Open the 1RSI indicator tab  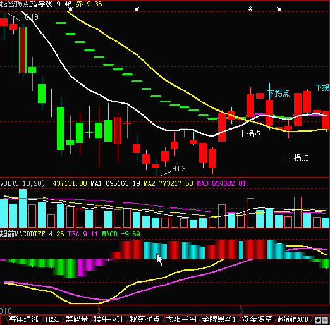(x=52, y=319)
